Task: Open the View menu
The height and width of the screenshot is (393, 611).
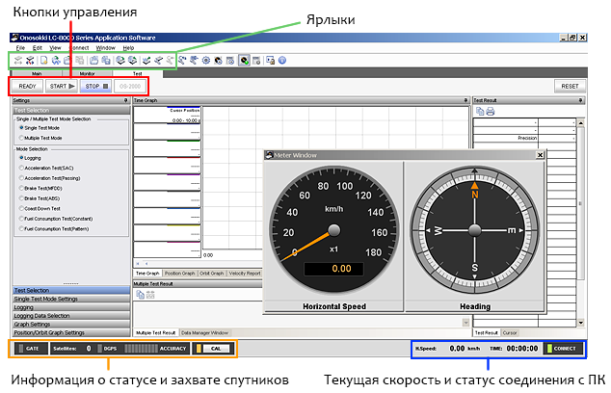Action: (x=55, y=48)
